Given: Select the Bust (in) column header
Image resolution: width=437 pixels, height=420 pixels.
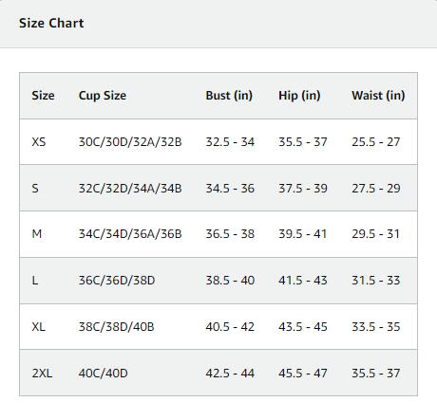Looking at the screenshot, I should (229, 96).
